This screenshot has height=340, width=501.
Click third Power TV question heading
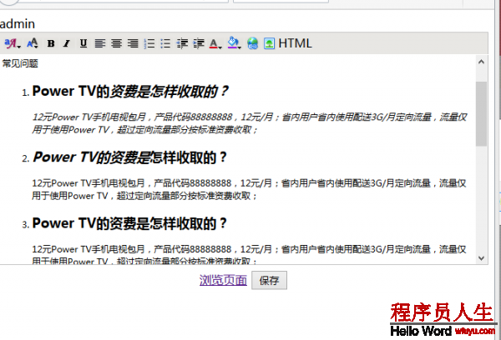click(x=129, y=223)
